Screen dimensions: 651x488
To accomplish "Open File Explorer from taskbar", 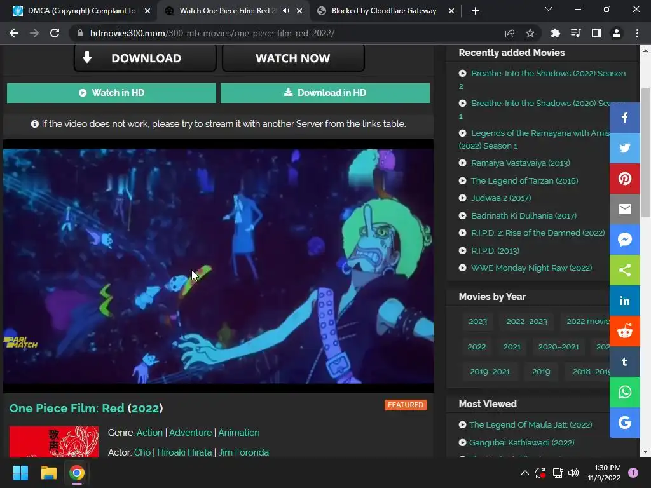I will coord(48,473).
